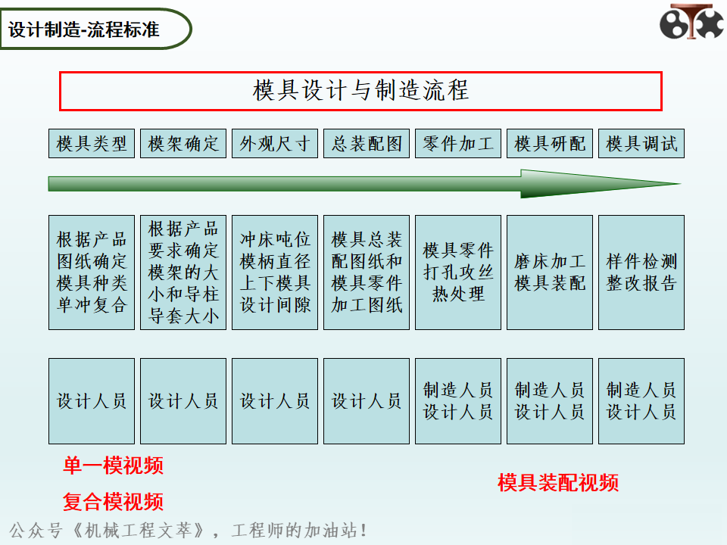Click the 设计人员 box in the 模具类型 column
Viewport: 727px width, 545px height.
pyautogui.click(x=92, y=401)
